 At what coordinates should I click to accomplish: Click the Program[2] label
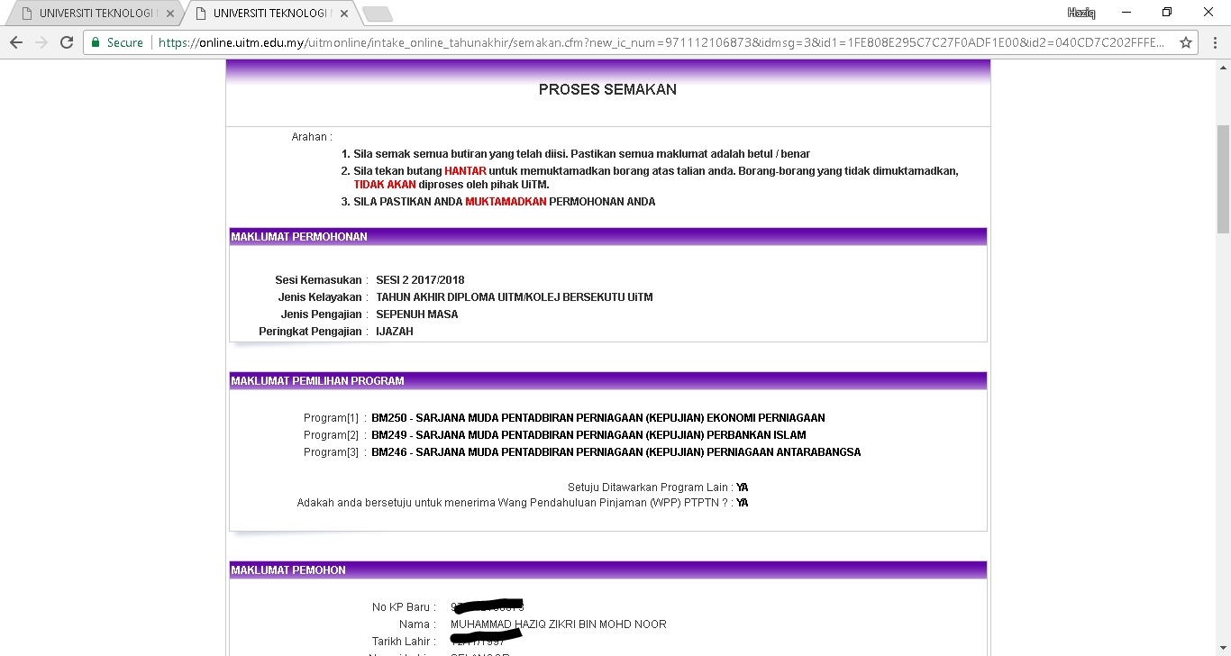click(x=331, y=435)
